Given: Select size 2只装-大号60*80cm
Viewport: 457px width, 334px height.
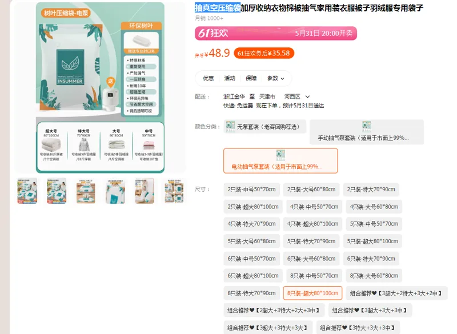Looking at the screenshot, I should [311, 190].
